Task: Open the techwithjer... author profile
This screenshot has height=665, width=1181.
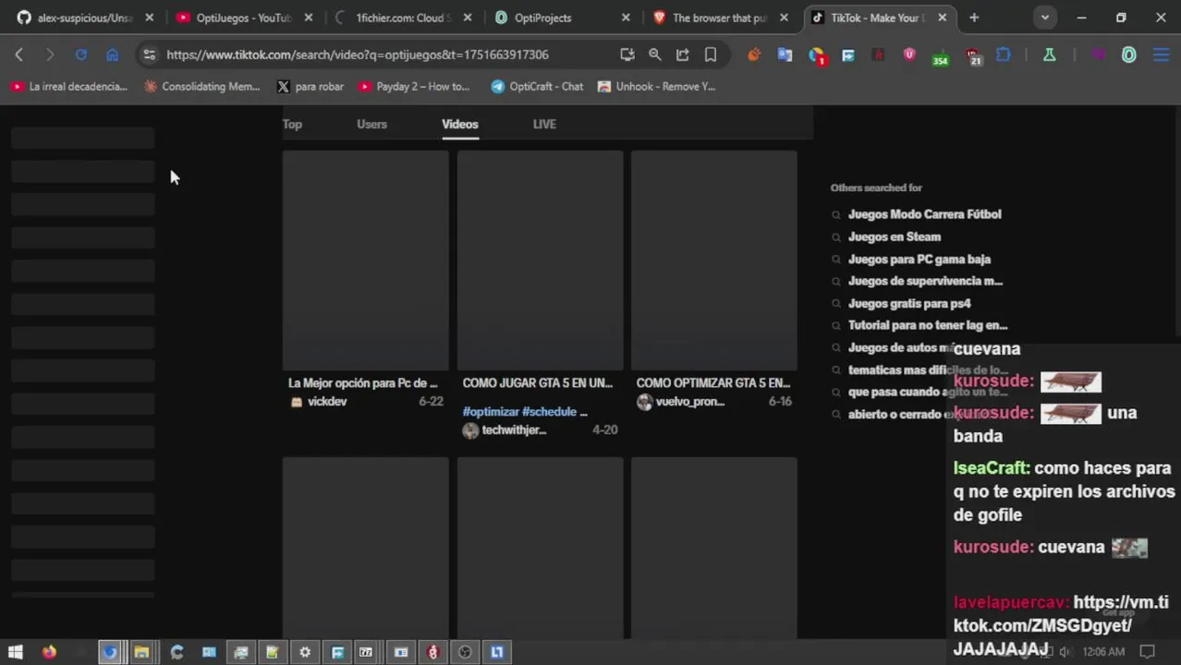Action: (x=505, y=430)
